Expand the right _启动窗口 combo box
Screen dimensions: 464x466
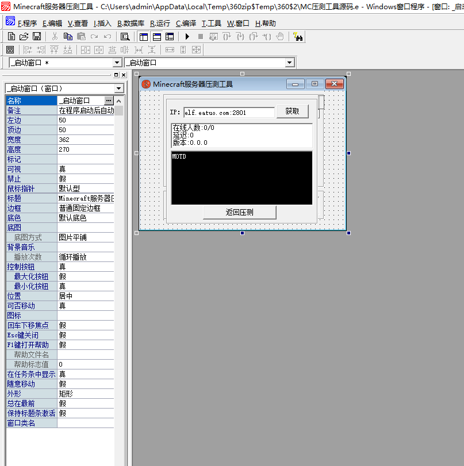pyautogui.click(x=289, y=63)
